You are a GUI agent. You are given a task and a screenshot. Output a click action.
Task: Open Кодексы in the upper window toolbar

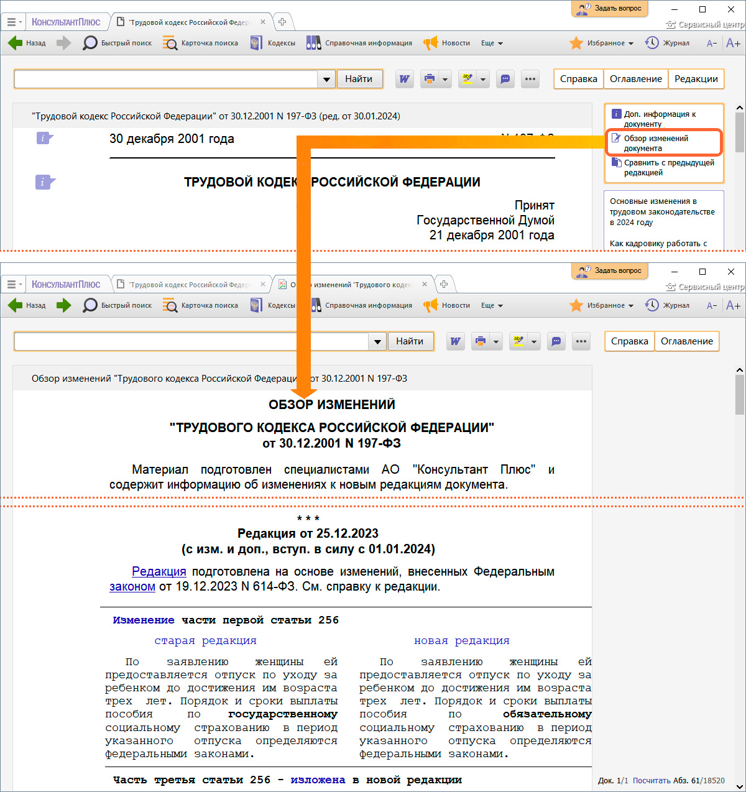click(273, 43)
